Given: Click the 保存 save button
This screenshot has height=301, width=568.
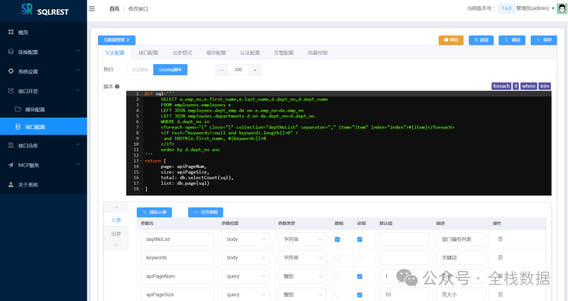Looking at the screenshot, I should (544, 40).
